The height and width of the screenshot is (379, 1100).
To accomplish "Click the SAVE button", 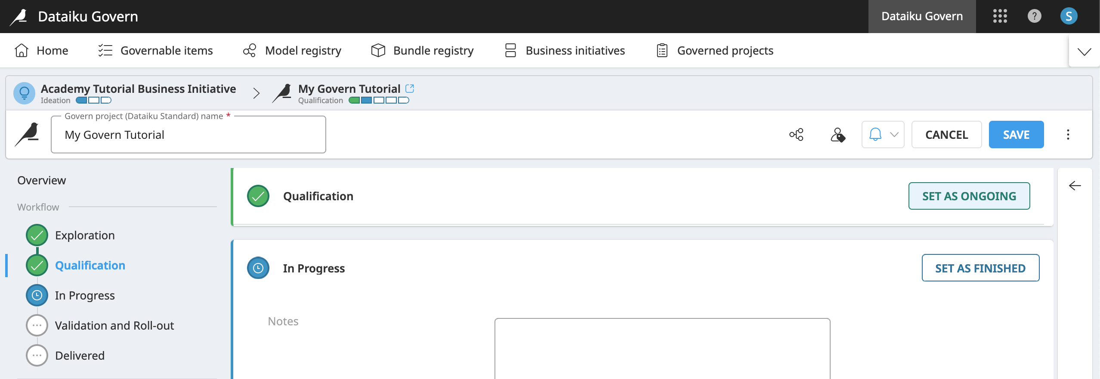I will click(1016, 134).
